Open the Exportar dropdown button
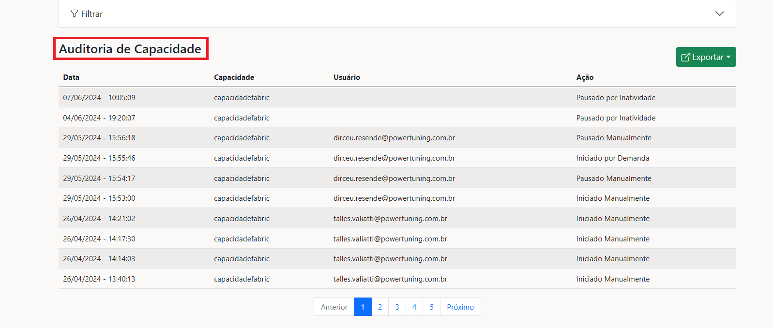 pos(706,57)
